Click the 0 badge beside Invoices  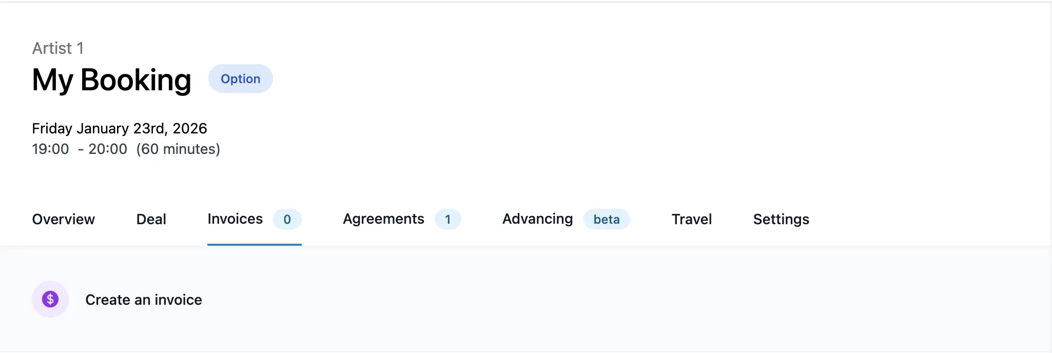pyautogui.click(x=287, y=219)
